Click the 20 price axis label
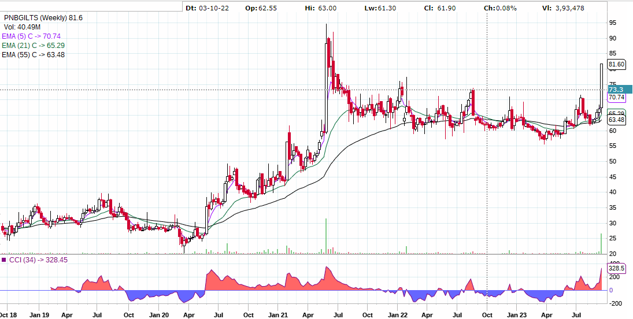 click(x=612, y=254)
